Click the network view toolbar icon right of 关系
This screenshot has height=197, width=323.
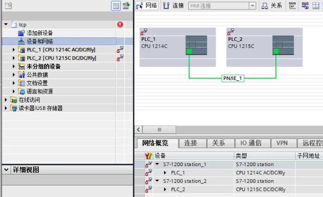coord(305,6)
